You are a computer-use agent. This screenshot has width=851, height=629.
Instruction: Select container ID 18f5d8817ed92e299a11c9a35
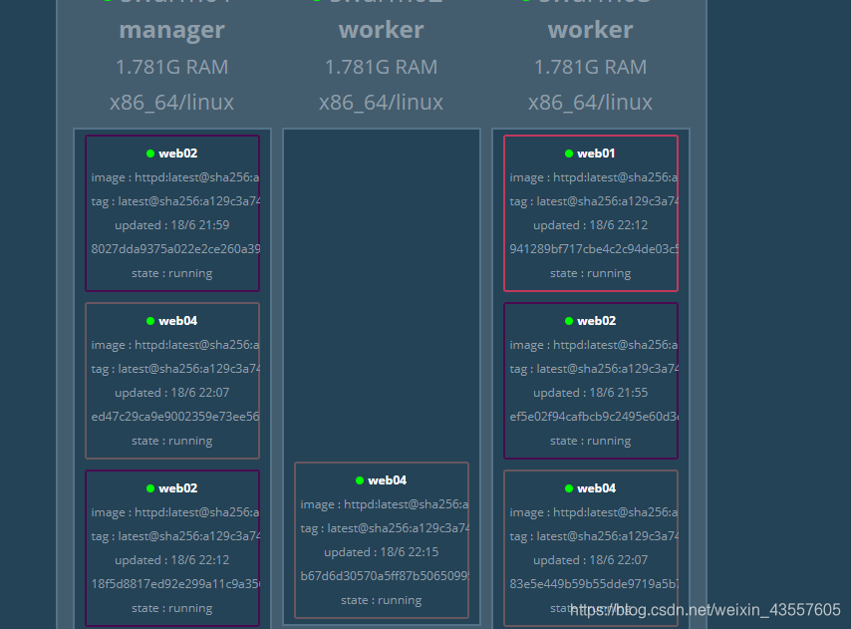click(175, 584)
